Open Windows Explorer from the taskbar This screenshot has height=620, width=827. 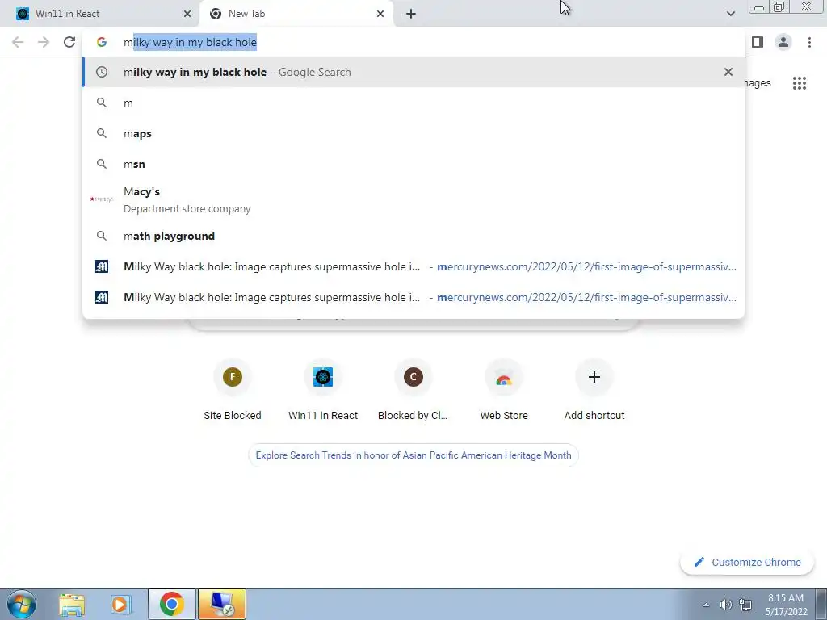coord(72,604)
